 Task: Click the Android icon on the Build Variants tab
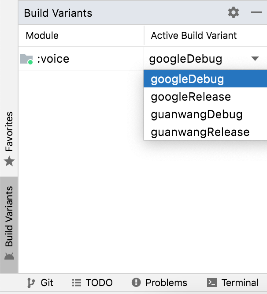[x=9, y=256]
